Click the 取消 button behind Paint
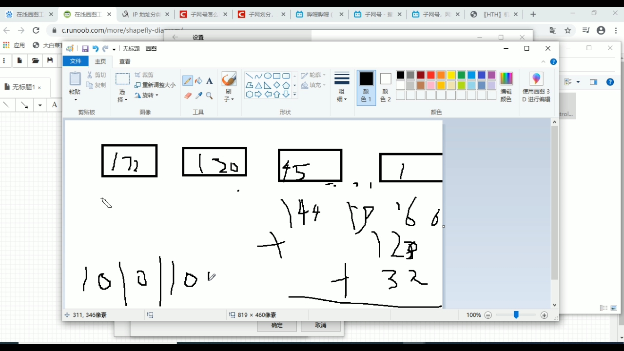 (x=320, y=326)
